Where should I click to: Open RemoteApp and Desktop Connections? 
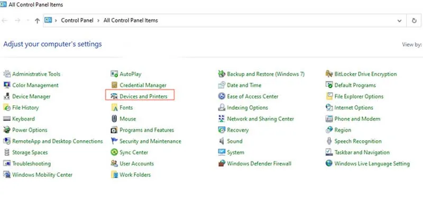(58, 141)
